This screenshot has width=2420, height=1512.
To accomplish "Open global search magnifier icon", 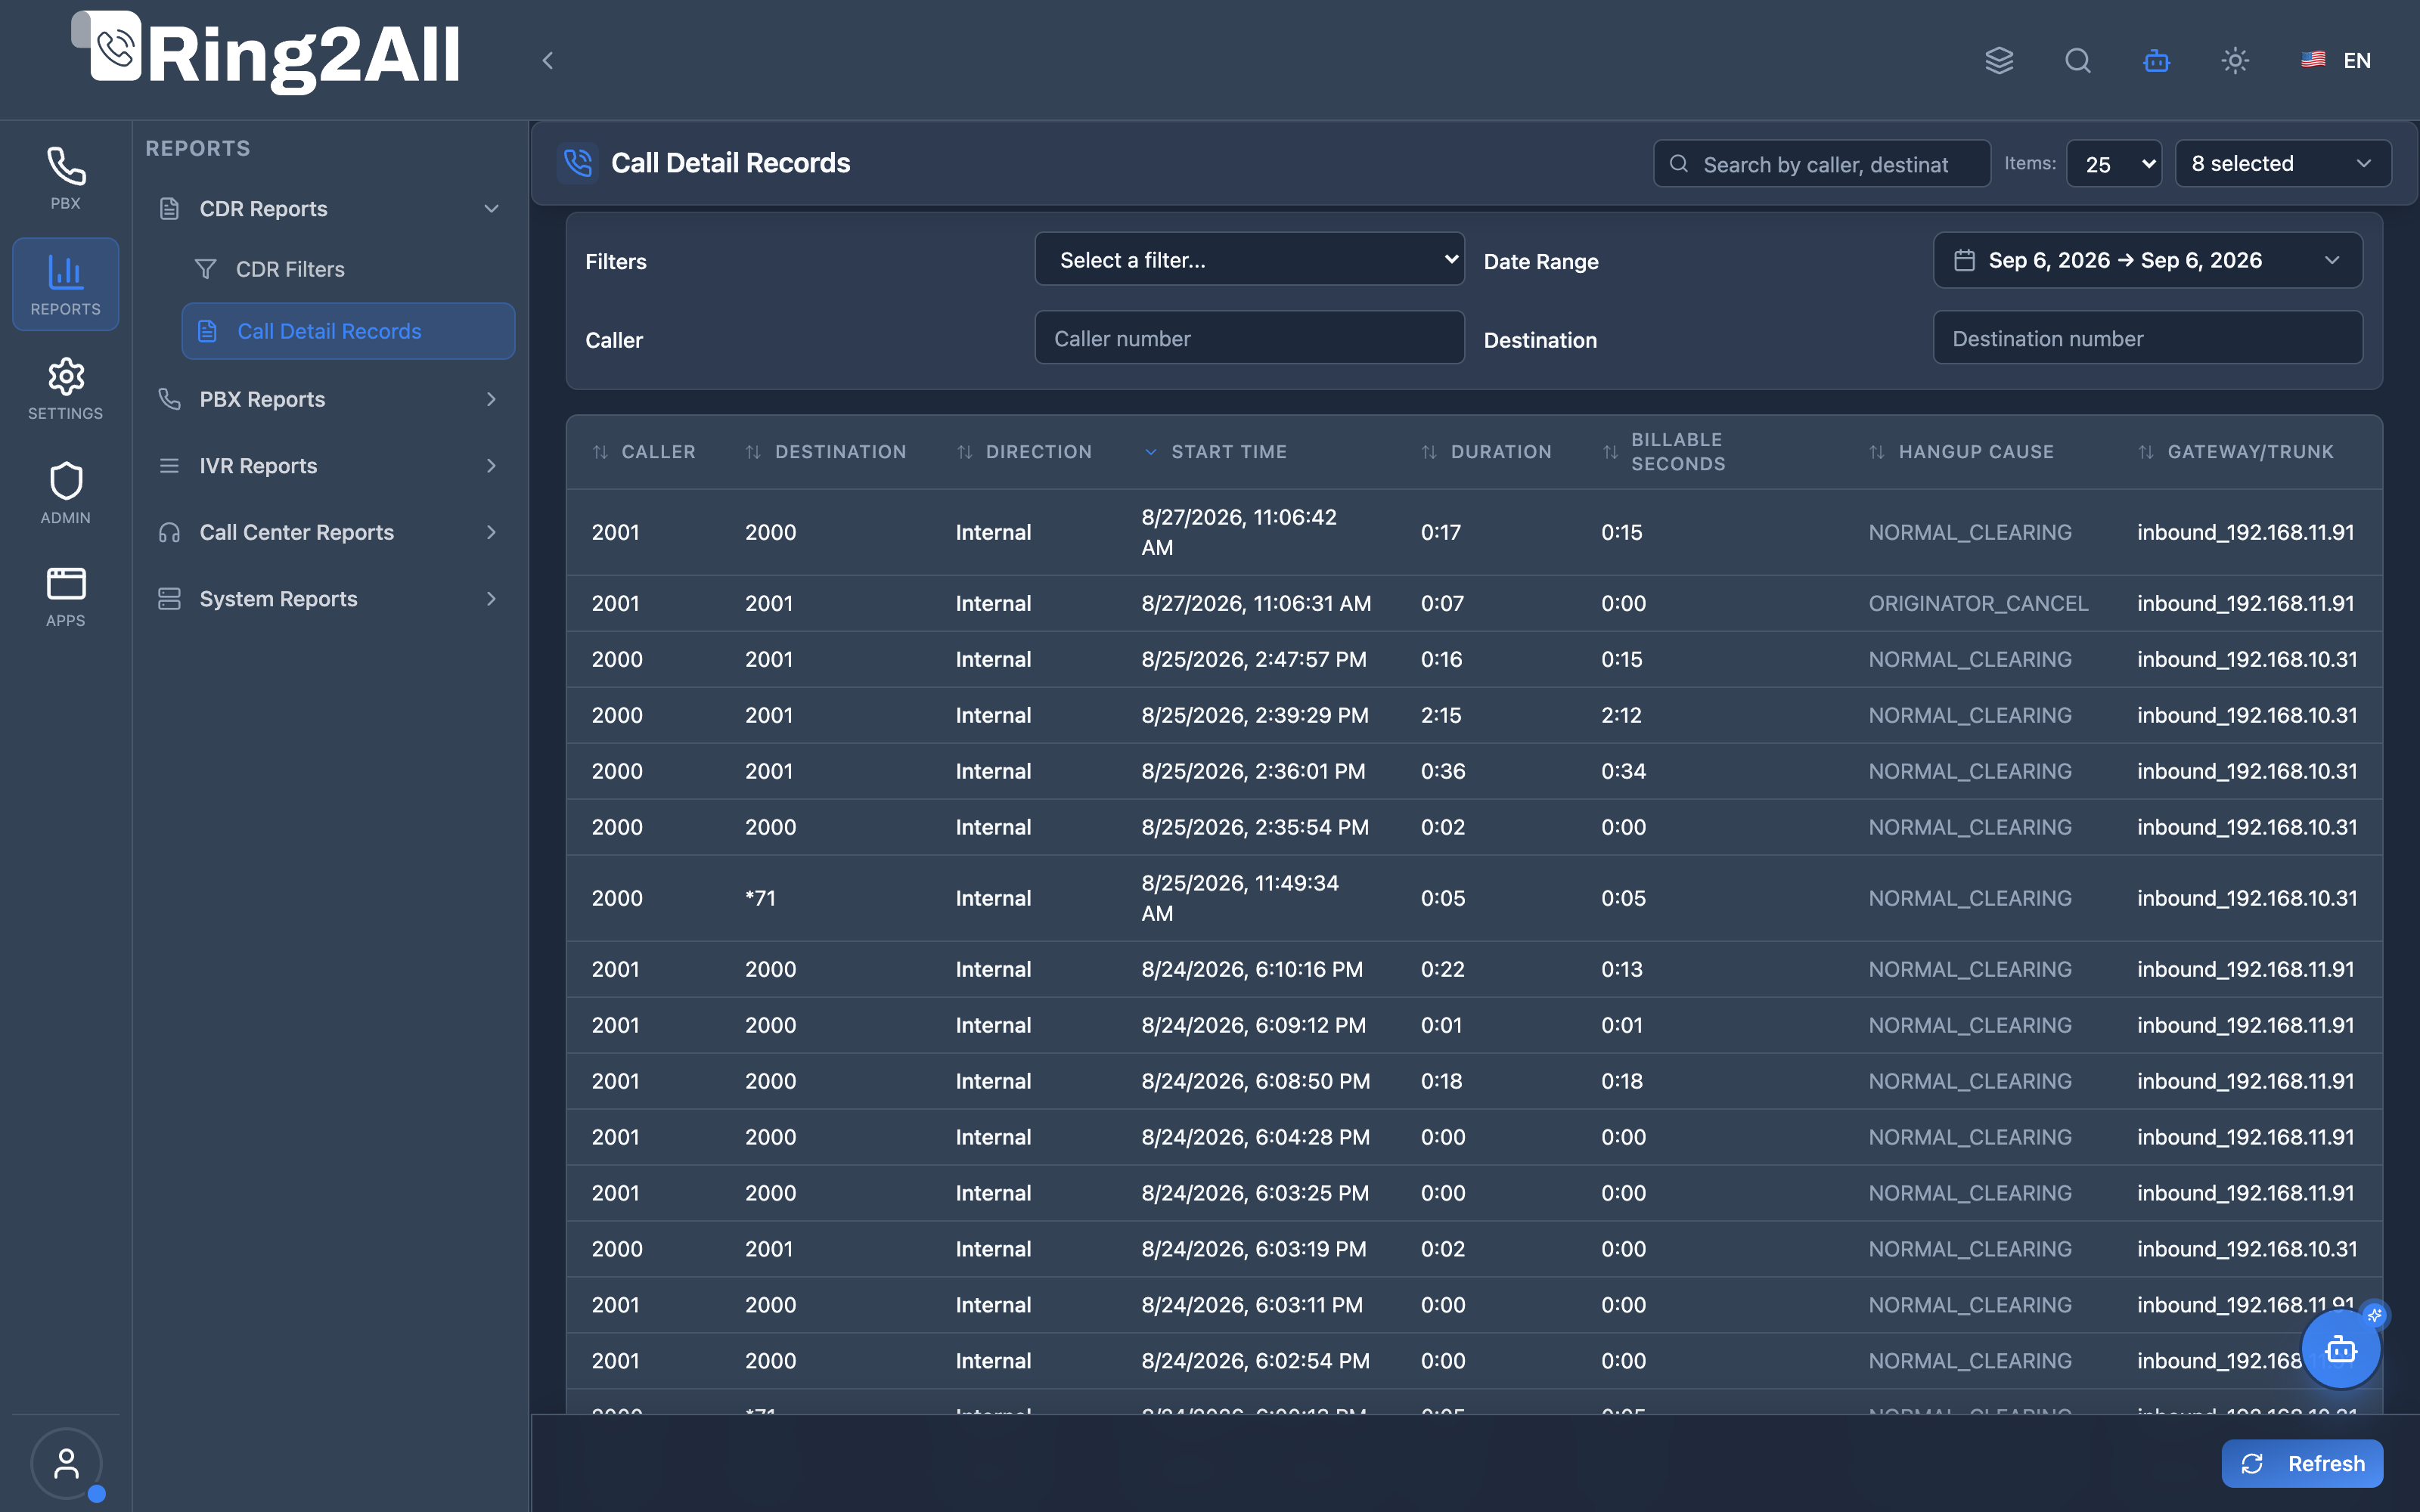I will tap(2078, 61).
